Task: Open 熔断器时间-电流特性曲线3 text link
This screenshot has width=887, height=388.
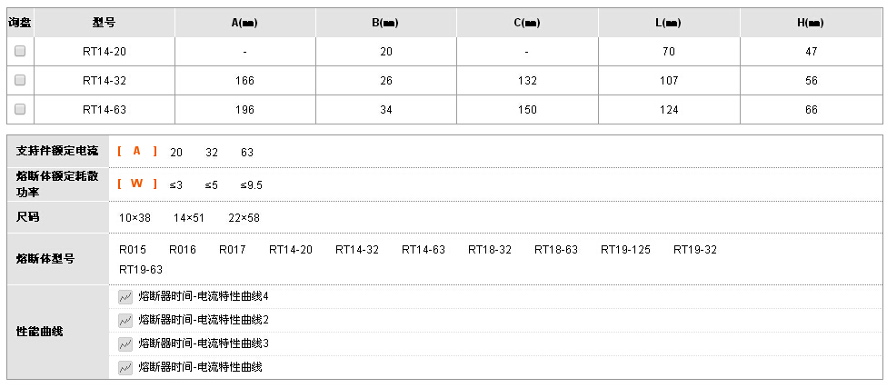Action: click(x=203, y=343)
